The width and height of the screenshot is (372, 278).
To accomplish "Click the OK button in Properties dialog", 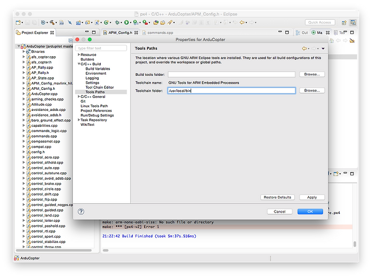I will coord(310,211).
